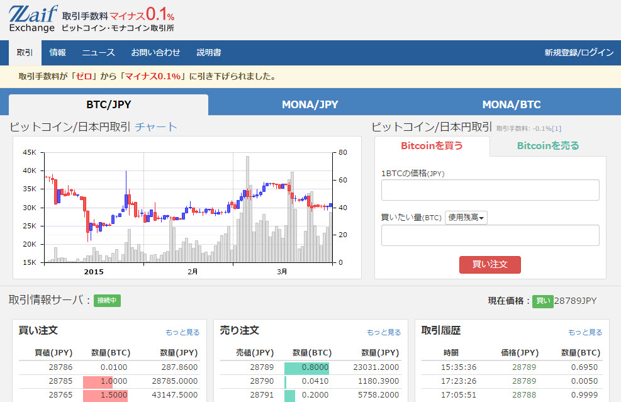Click the 0.0050 BTC trade quantity

click(x=584, y=381)
